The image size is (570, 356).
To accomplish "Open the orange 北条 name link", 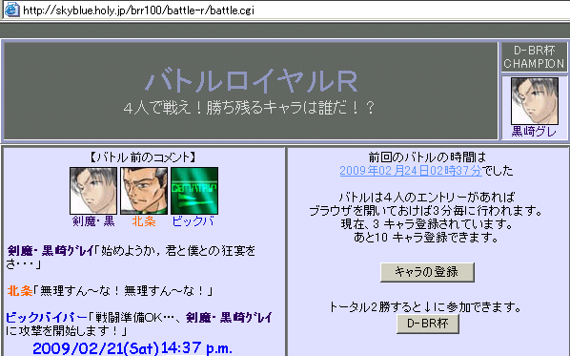I will pos(144,221).
